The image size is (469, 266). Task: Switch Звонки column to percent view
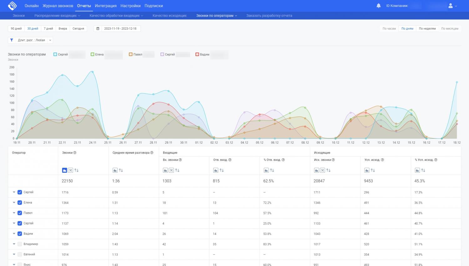pyautogui.click(x=70, y=170)
